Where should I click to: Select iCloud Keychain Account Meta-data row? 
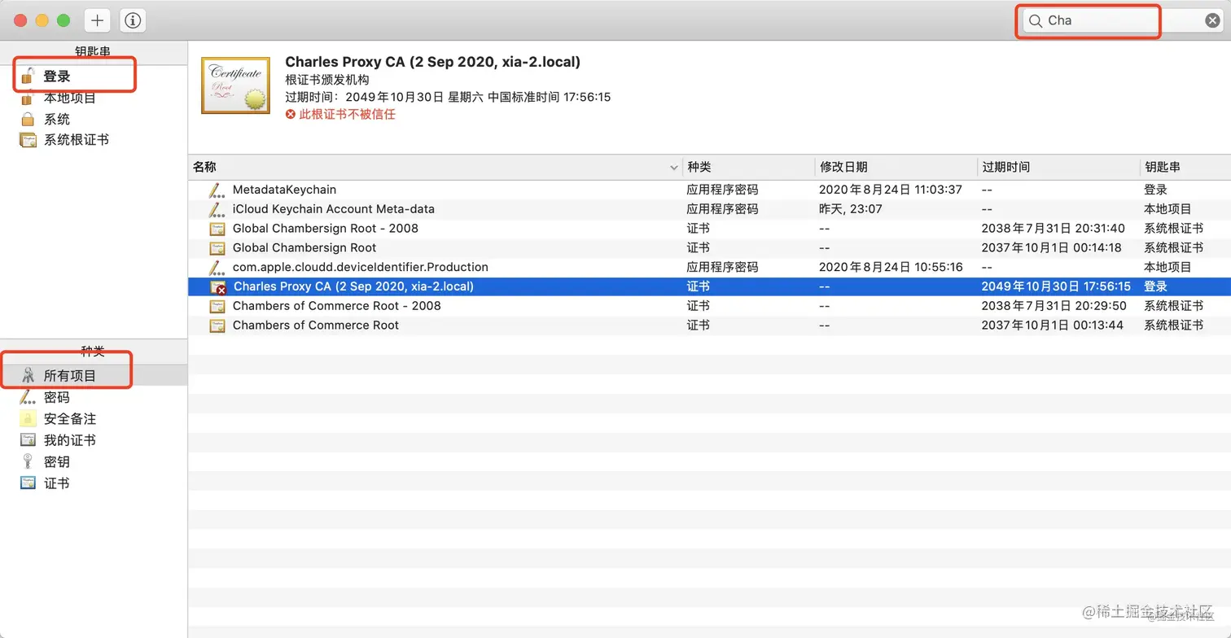(x=709, y=209)
